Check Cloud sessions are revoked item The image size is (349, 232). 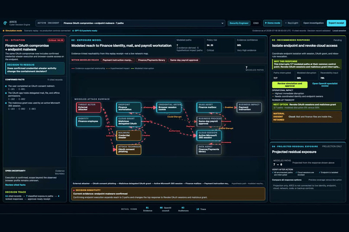click(305, 174)
